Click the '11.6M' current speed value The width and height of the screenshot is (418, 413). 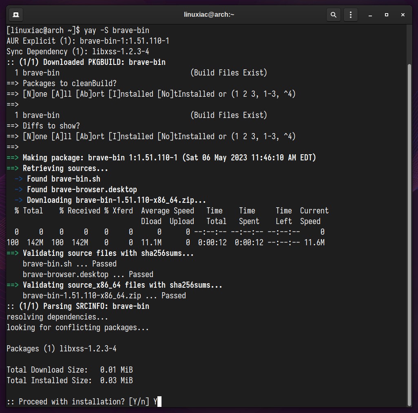pyautogui.click(x=314, y=242)
